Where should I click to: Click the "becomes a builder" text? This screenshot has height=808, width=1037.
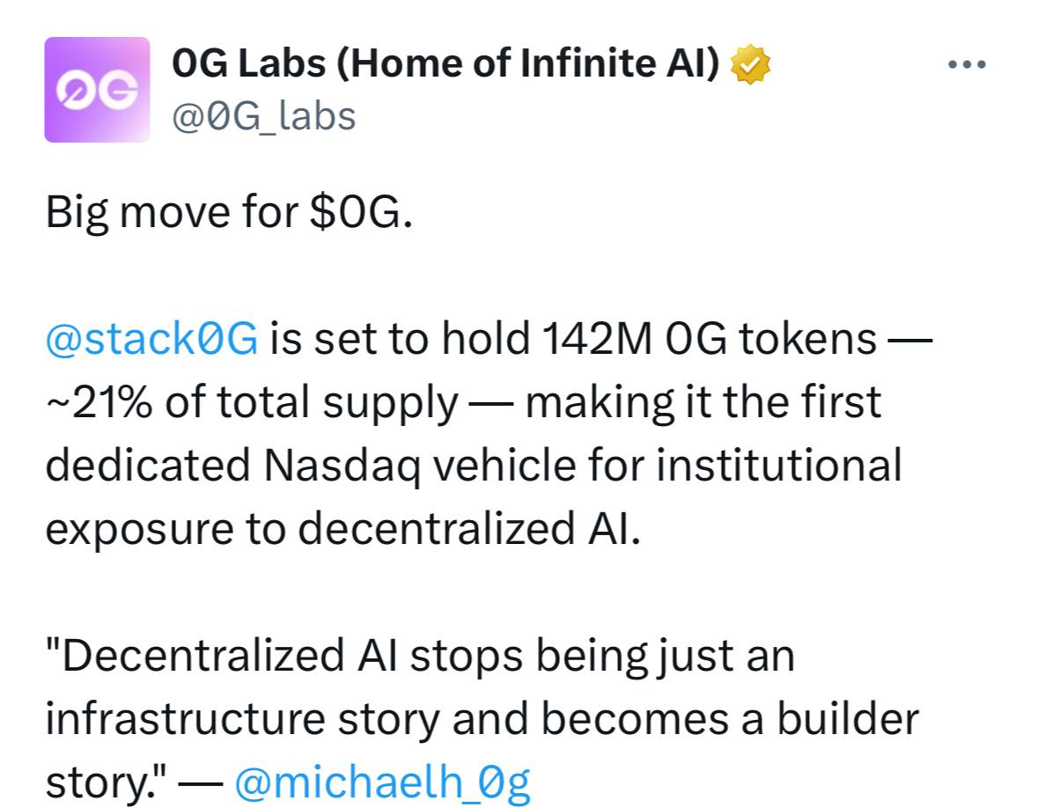coord(729,719)
